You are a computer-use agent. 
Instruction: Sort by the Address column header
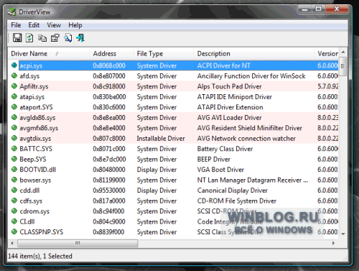click(x=111, y=53)
